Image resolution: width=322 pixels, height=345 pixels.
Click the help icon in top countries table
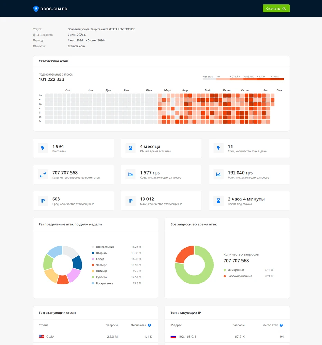click(x=149, y=325)
